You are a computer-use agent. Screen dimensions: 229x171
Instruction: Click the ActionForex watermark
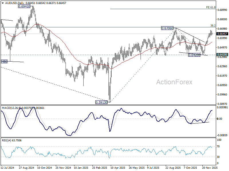click(173, 82)
